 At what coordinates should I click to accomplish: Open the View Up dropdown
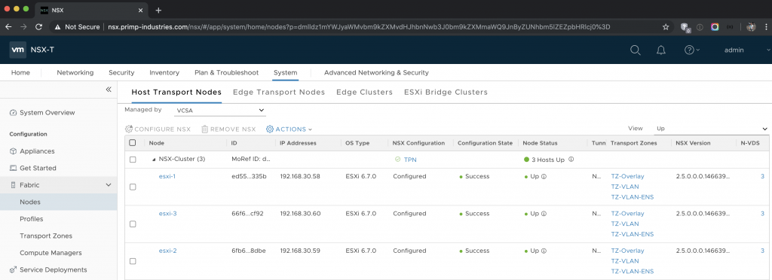[x=711, y=129]
